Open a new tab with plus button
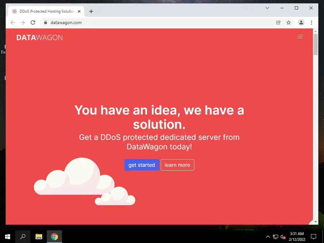The width and height of the screenshot is (324, 243). (x=91, y=11)
